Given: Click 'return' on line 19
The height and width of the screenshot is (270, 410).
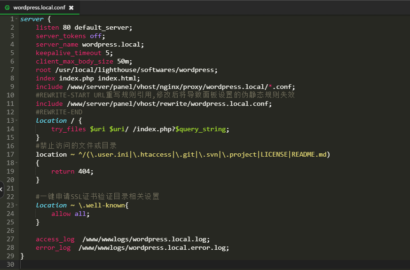Looking at the screenshot, I should (x=63, y=171).
